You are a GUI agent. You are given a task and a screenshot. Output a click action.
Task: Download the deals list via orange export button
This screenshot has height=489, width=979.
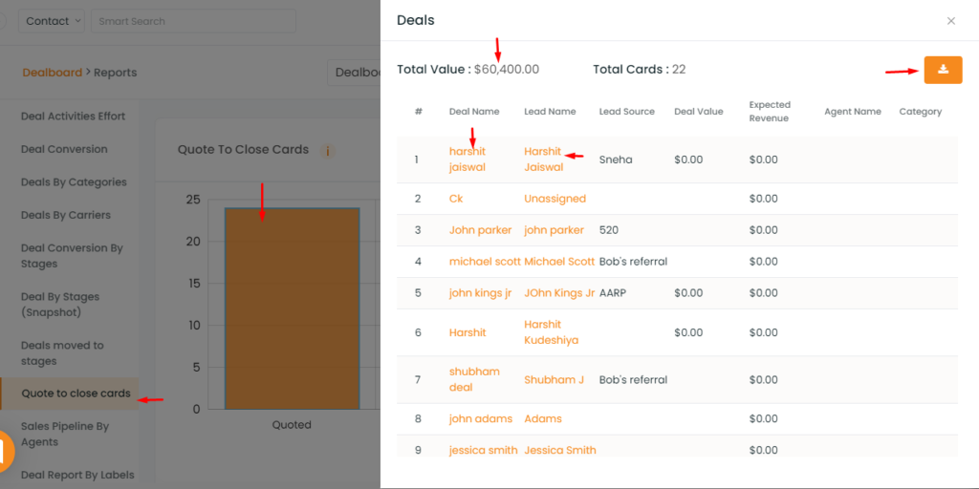tap(943, 69)
